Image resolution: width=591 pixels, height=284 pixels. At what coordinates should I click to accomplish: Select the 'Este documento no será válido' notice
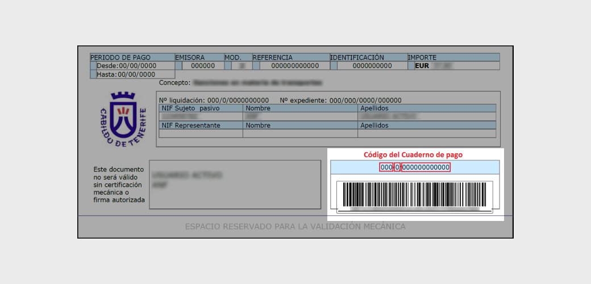pos(119,185)
